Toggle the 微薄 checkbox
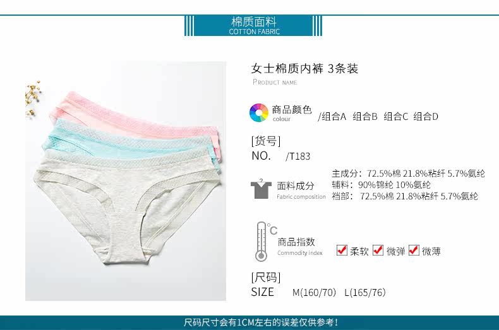The width and height of the screenshot is (499, 330). click(x=414, y=250)
